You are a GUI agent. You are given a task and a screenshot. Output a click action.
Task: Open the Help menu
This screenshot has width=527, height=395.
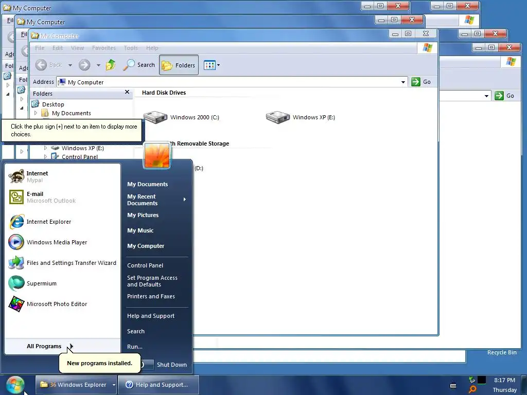tap(152, 48)
